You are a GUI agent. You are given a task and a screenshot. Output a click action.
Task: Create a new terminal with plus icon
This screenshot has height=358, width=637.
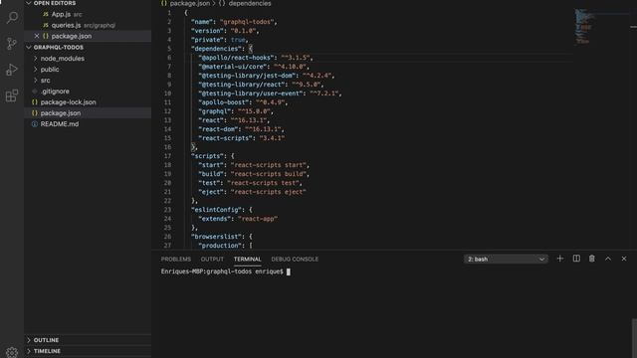click(559, 259)
